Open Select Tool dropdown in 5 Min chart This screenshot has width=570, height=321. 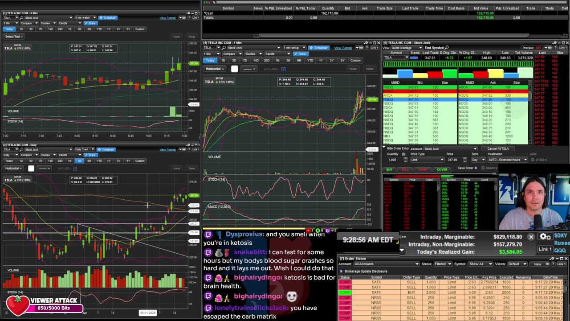pyautogui.click(x=13, y=37)
